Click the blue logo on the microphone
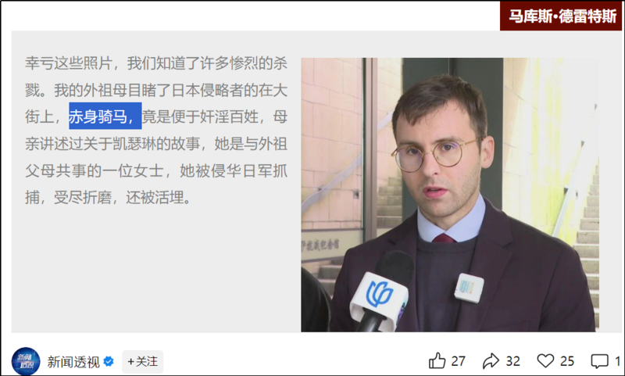 pyautogui.click(x=379, y=294)
